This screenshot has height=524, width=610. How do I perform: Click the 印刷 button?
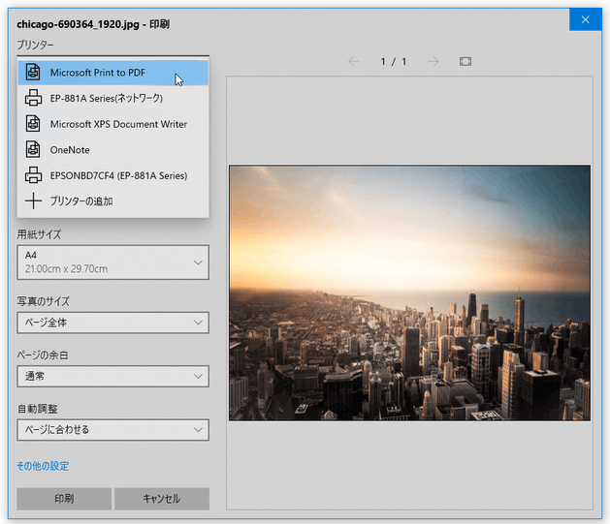64,499
